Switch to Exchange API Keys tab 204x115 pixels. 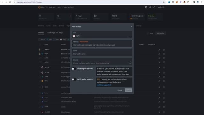point(55,33)
